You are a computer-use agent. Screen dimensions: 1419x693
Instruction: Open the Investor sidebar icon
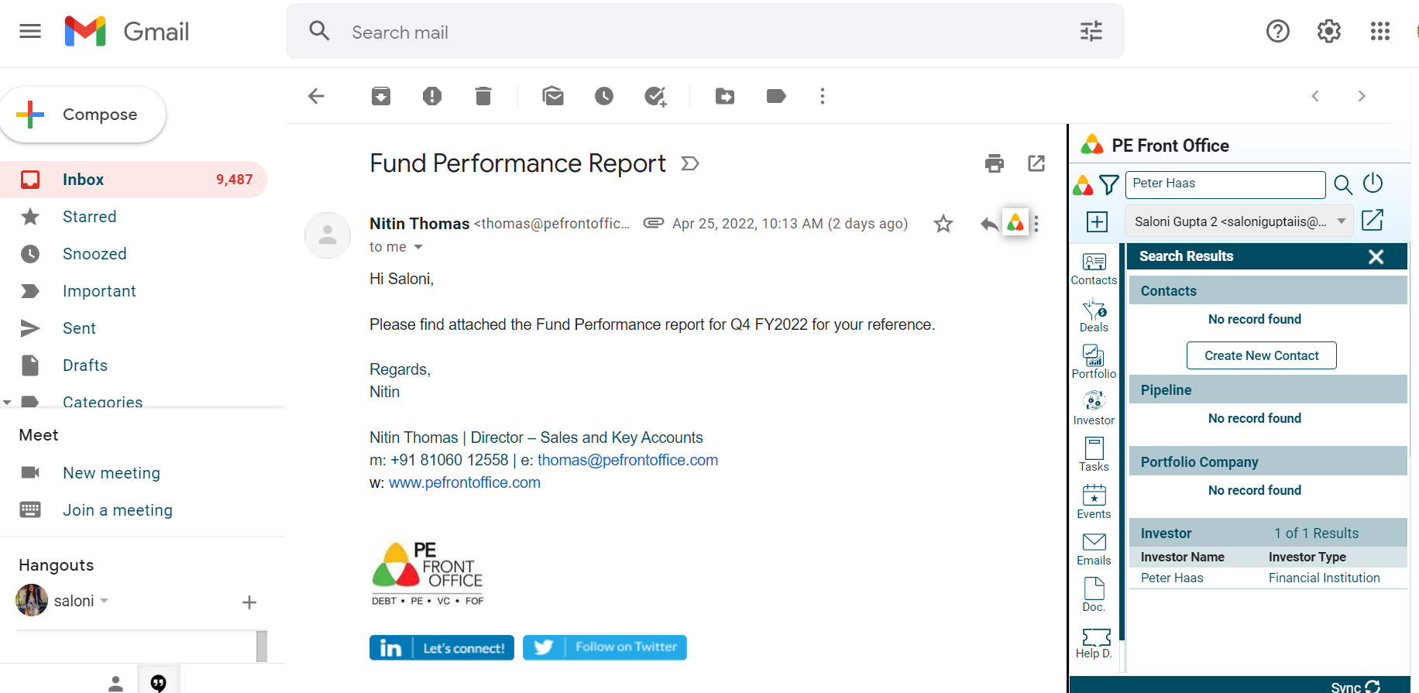pyautogui.click(x=1094, y=408)
